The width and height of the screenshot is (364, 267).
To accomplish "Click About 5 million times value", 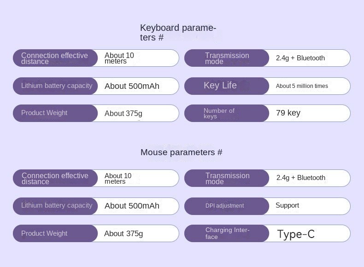I will pos(302,86).
